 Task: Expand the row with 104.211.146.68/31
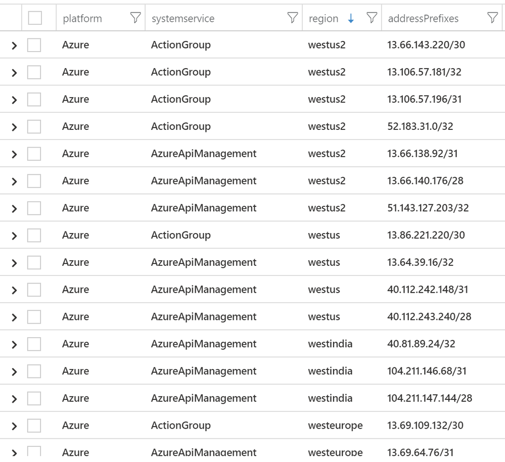14,372
